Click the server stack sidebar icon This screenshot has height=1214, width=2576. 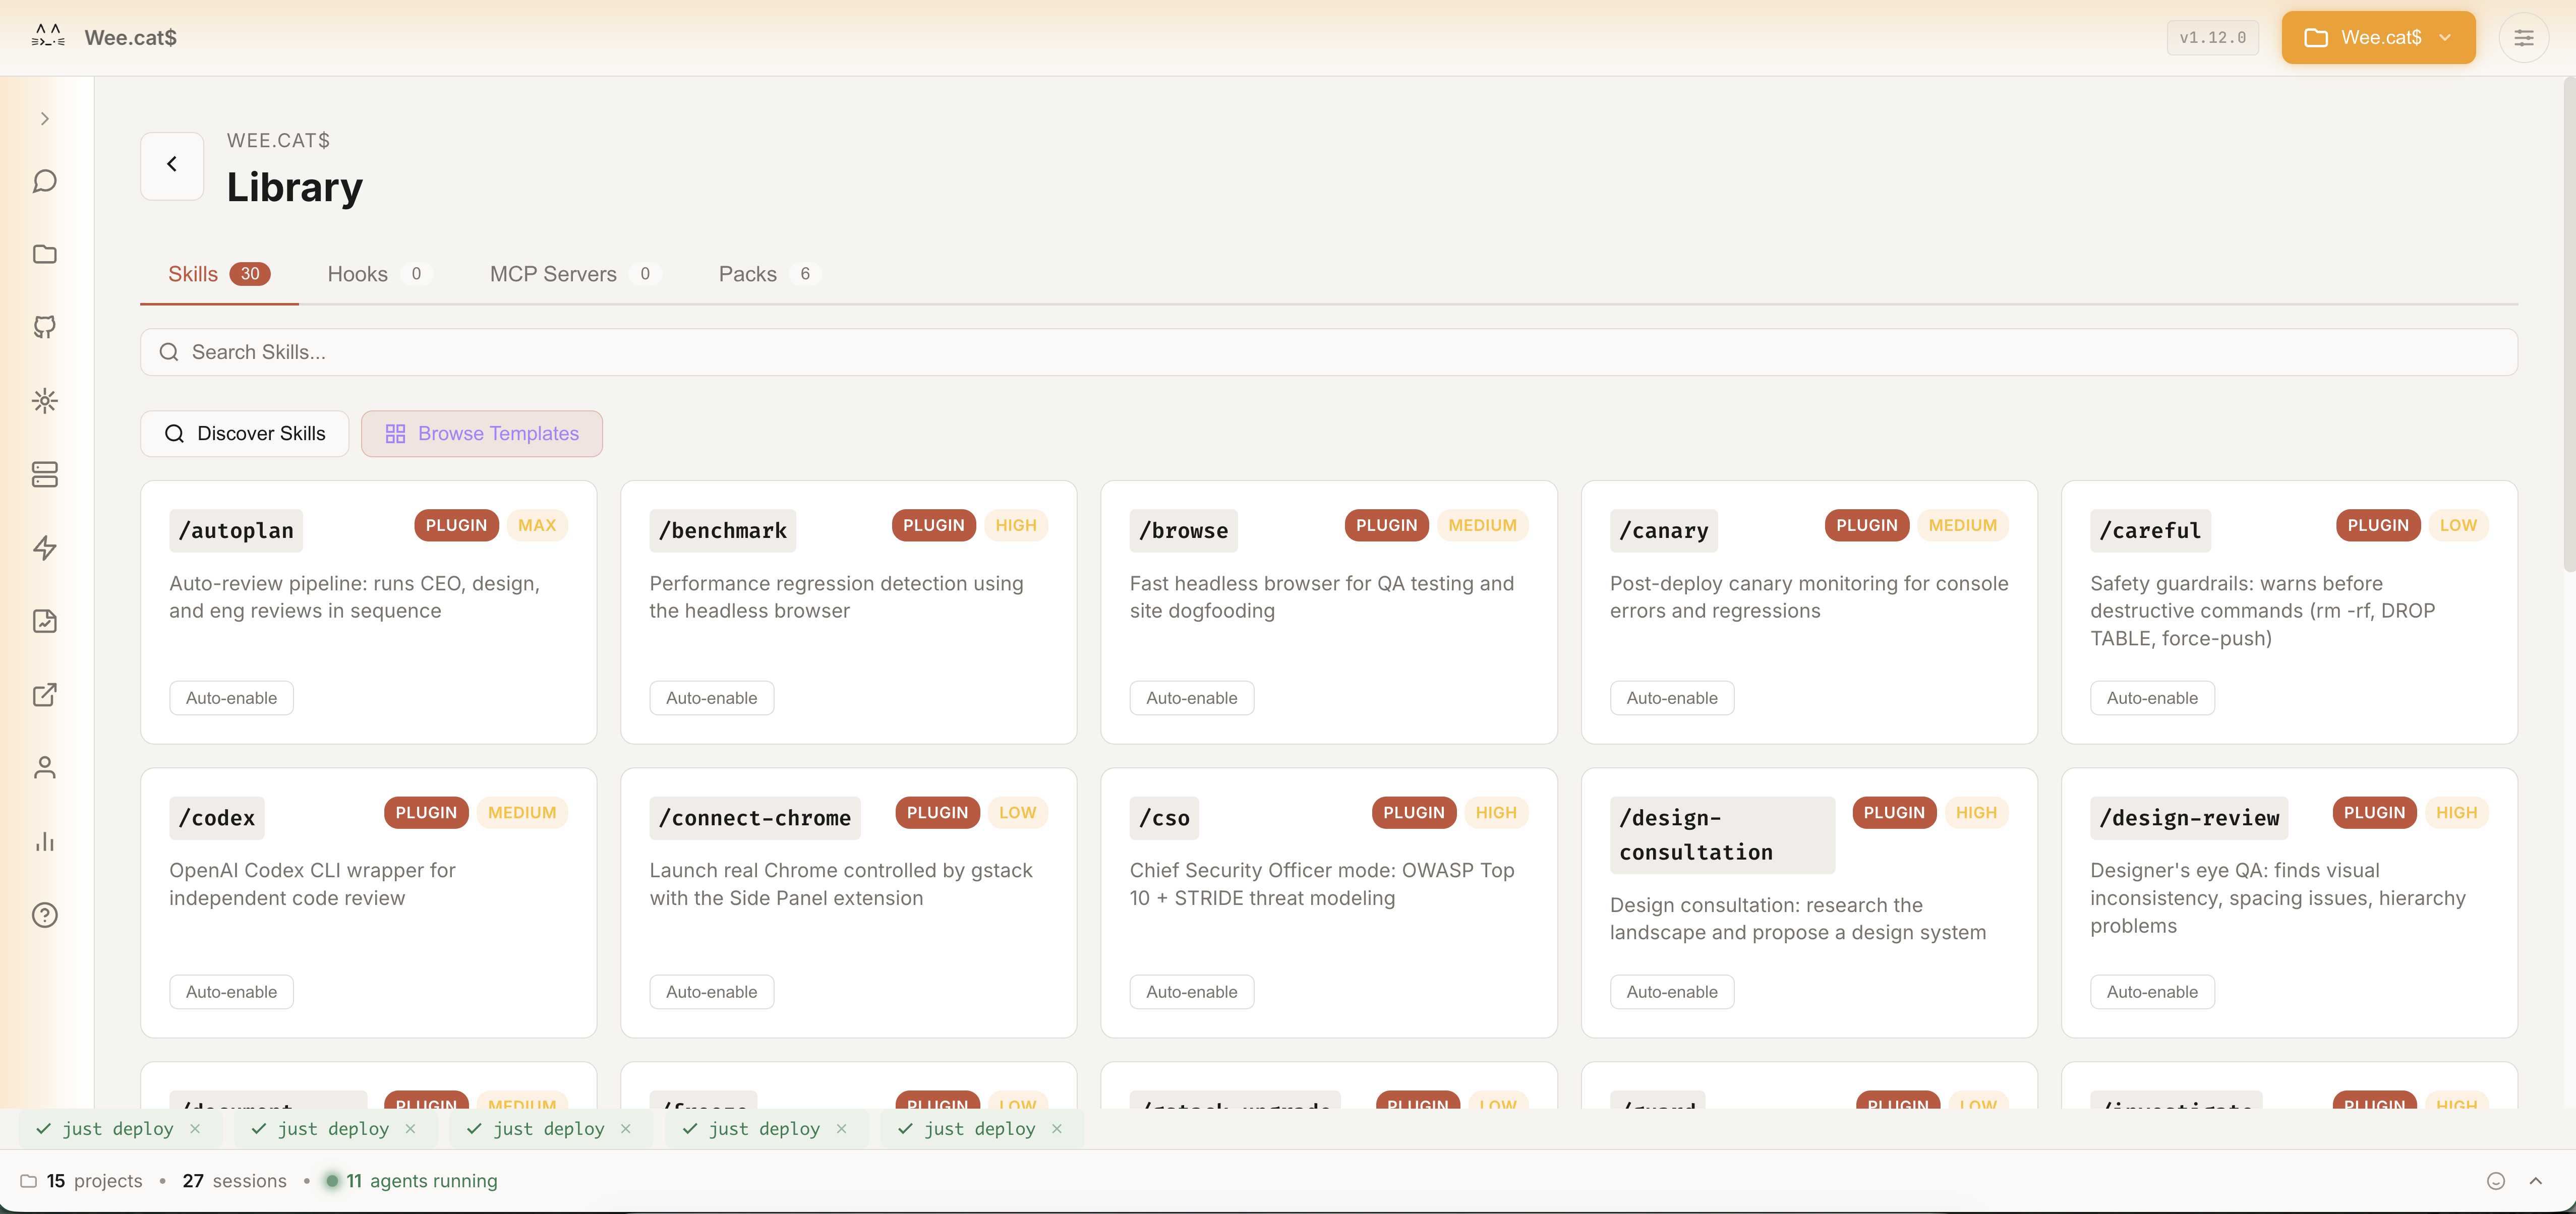point(44,474)
